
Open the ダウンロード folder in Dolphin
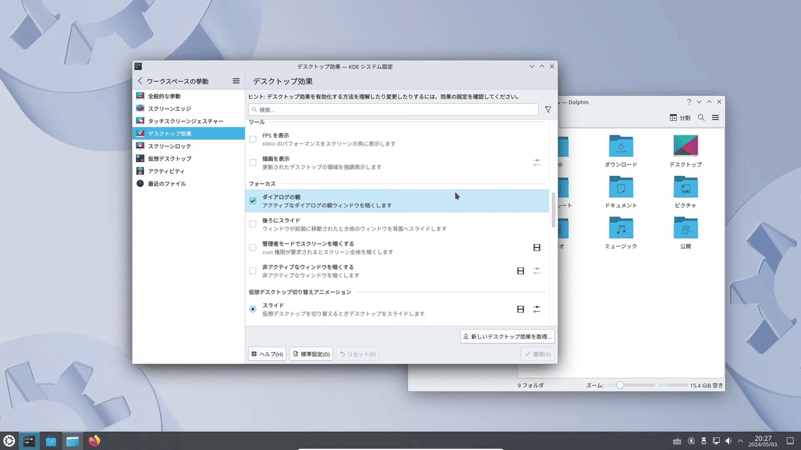[x=621, y=151]
